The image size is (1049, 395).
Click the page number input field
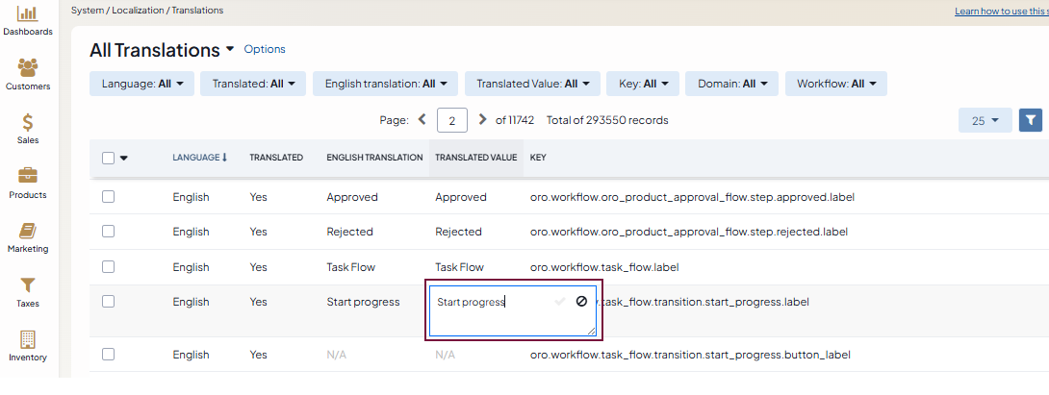tap(451, 120)
